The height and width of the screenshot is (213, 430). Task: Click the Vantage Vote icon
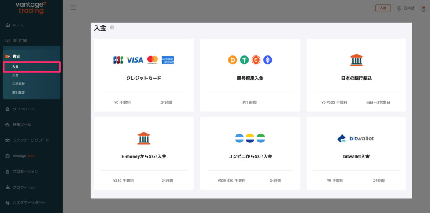[8, 156]
